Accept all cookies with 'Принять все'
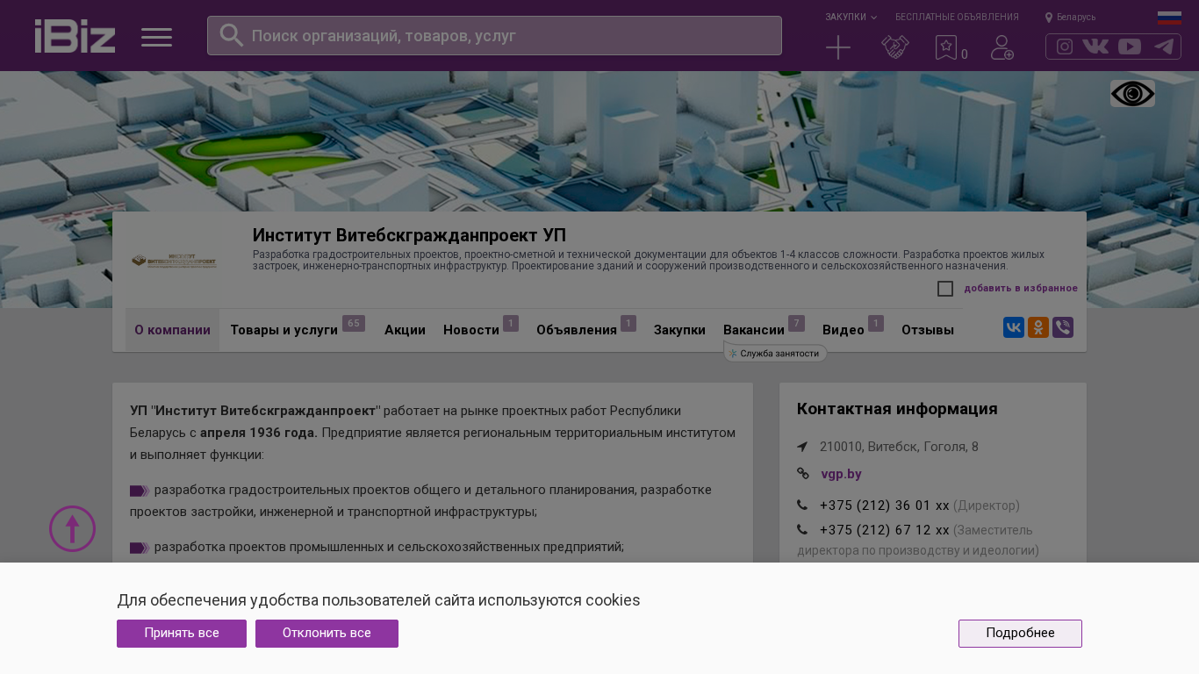The height and width of the screenshot is (674, 1199). (182, 634)
